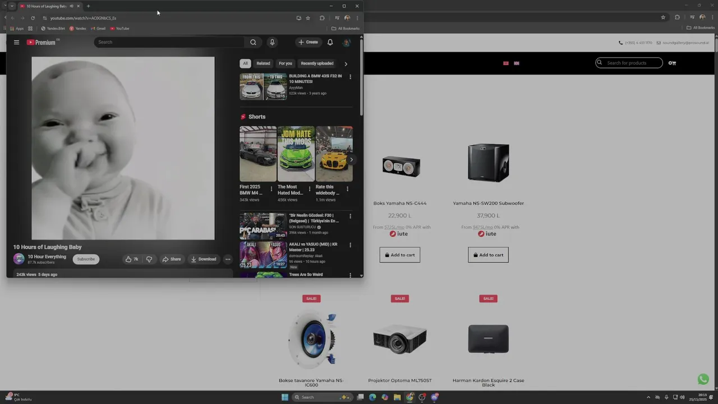The width and height of the screenshot is (718, 404).
Task: Like the Laughing Baby video
Action: coord(132,259)
